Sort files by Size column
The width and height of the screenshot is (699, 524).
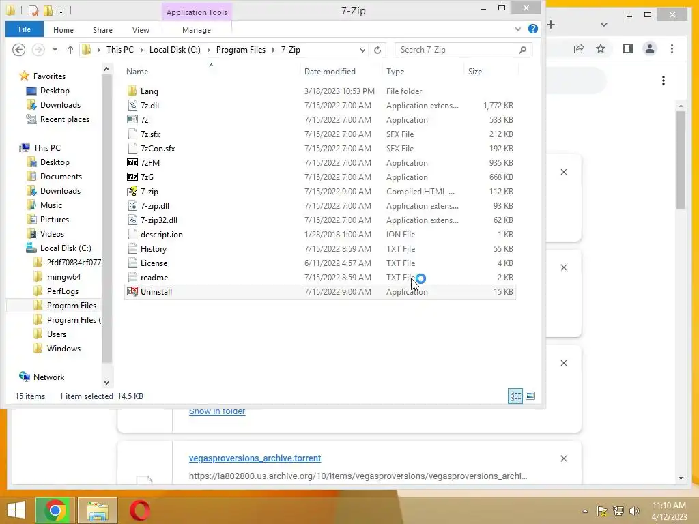click(475, 71)
